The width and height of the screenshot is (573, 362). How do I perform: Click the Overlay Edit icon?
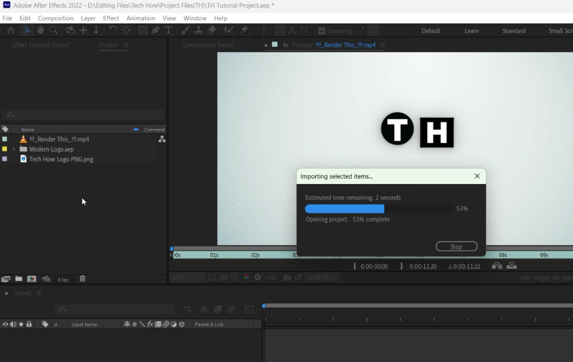(x=511, y=265)
